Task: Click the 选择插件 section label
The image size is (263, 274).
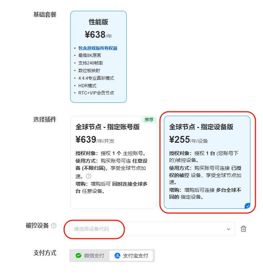Action: click(45, 120)
